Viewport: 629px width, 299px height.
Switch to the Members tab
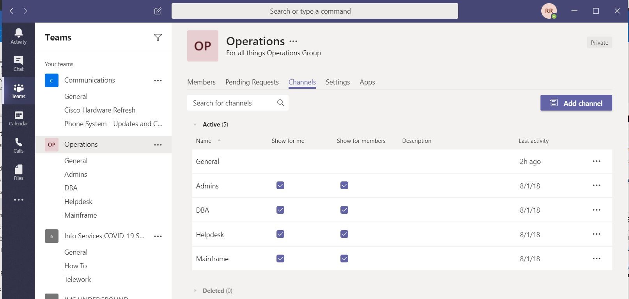pyautogui.click(x=201, y=82)
